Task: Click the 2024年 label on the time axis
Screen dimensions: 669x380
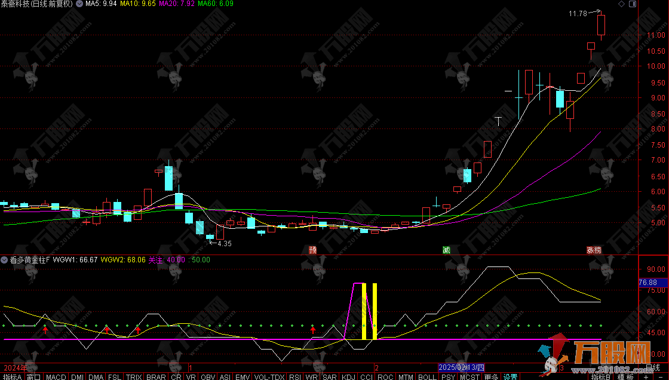Action: click(16, 367)
